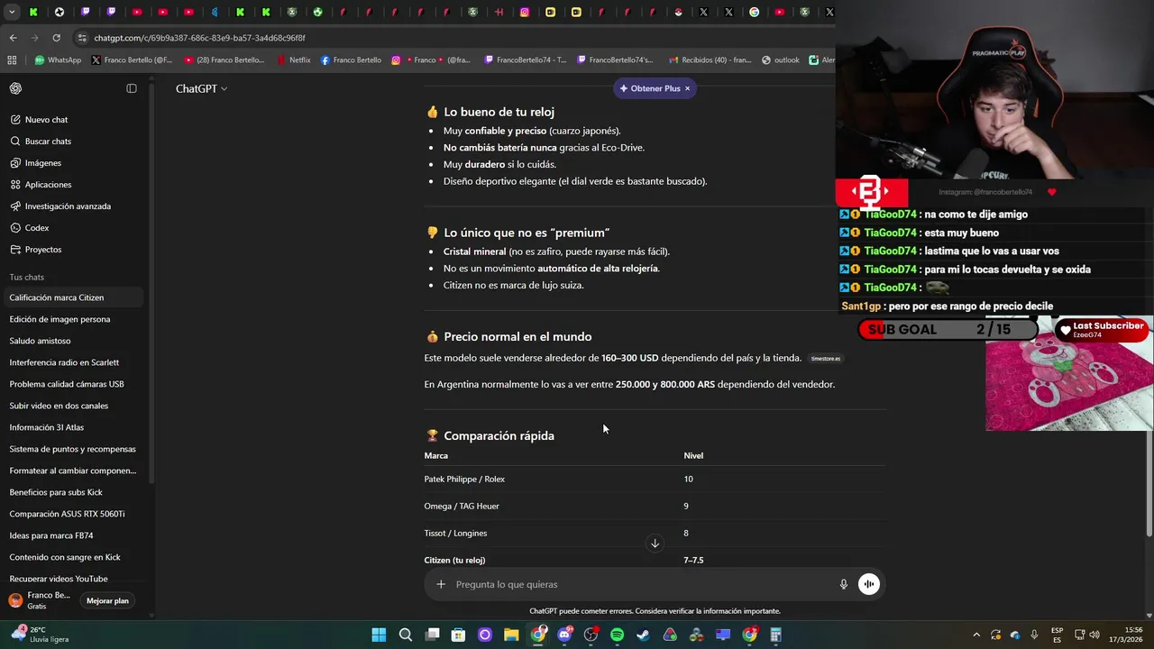Reload the page

(x=56, y=38)
